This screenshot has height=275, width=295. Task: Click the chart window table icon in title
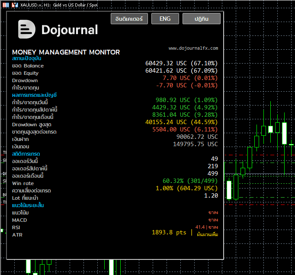coord(6,5)
